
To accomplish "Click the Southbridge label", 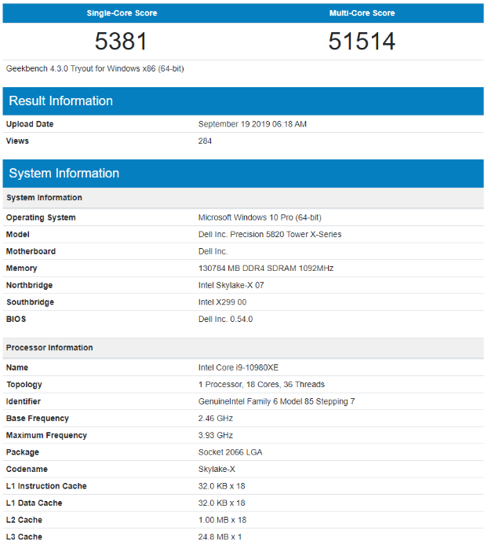I will click(31, 302).
